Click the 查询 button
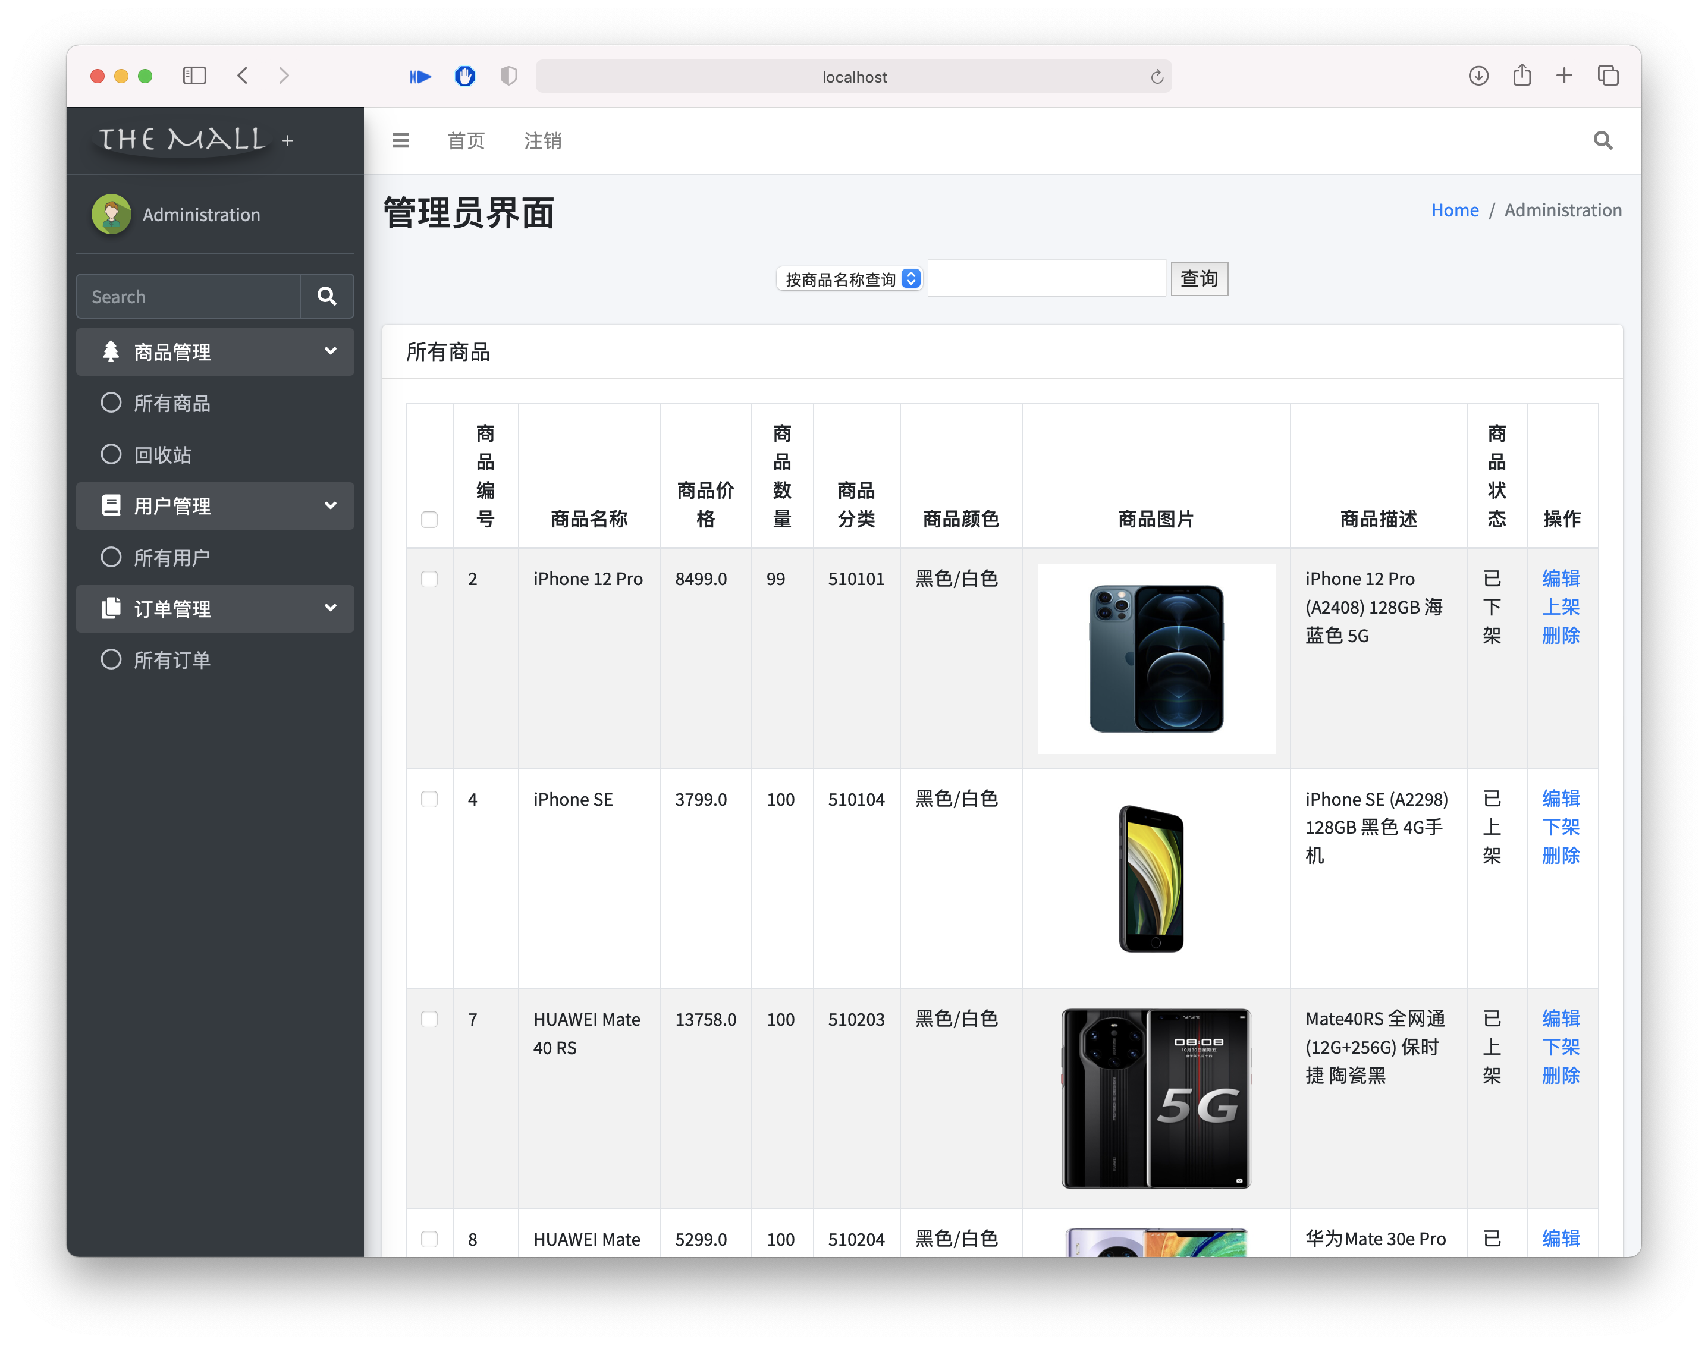The width and height of the screenshot is (1708, 1345). coord(1198,279)
